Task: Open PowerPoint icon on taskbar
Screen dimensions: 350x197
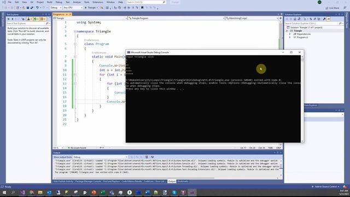Action: click(x=94, y=193)
